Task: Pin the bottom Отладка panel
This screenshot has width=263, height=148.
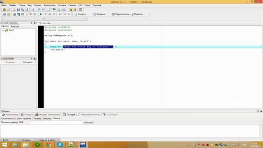Action: (258, 111)
